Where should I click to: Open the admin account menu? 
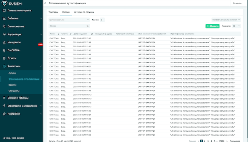(238, 3)
